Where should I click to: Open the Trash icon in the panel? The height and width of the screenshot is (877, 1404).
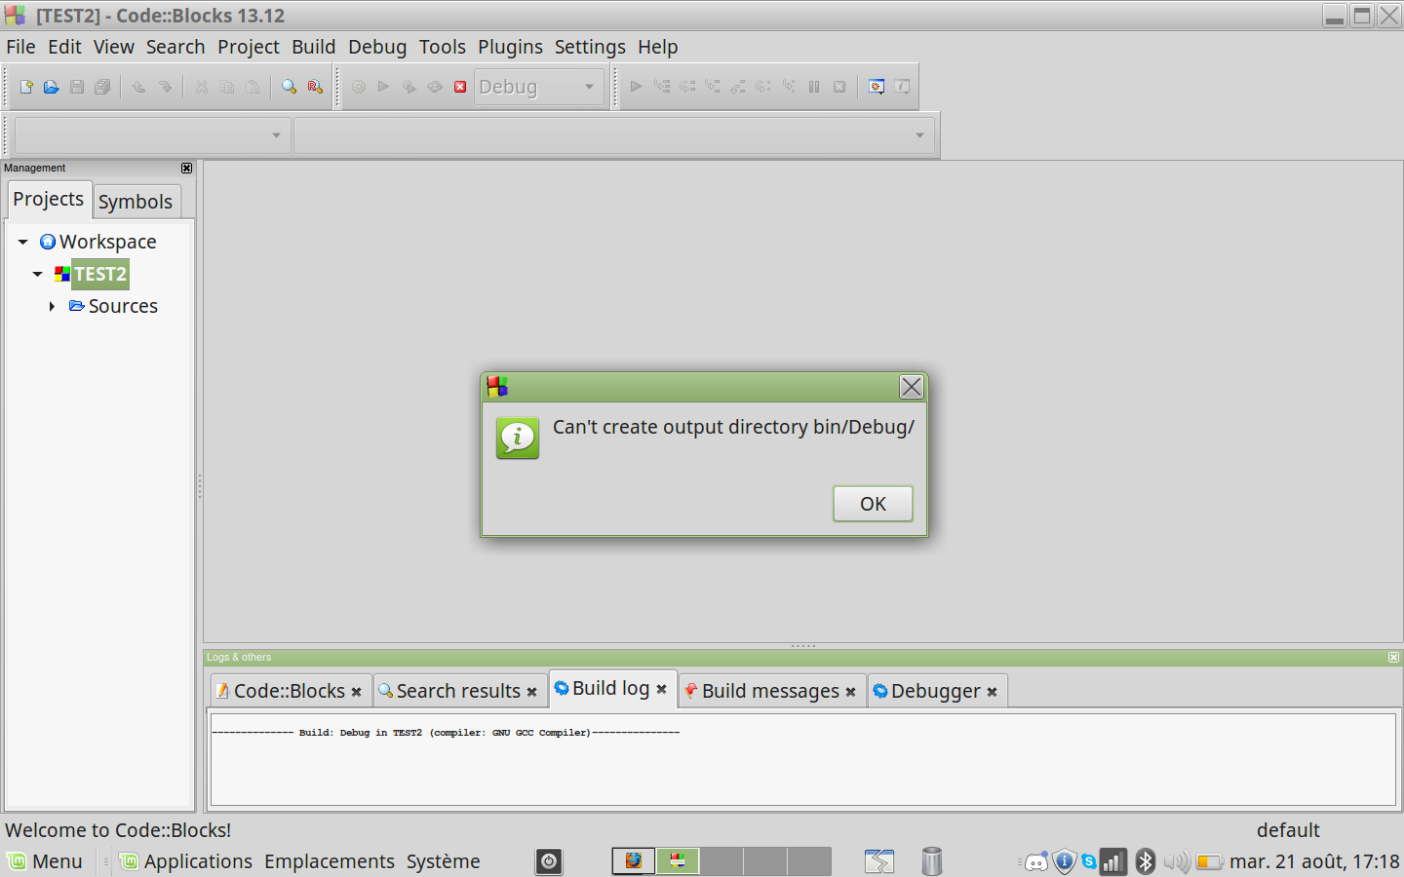[932, 861]
